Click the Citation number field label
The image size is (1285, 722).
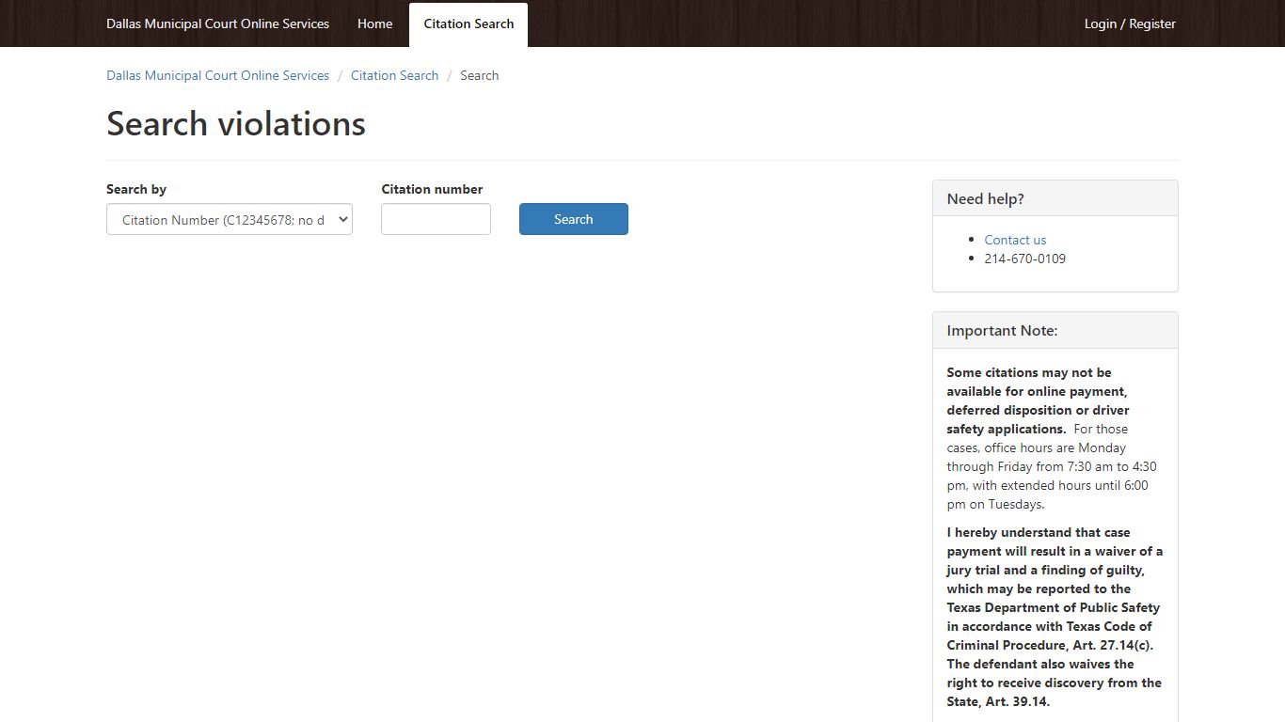coord(432,189)
